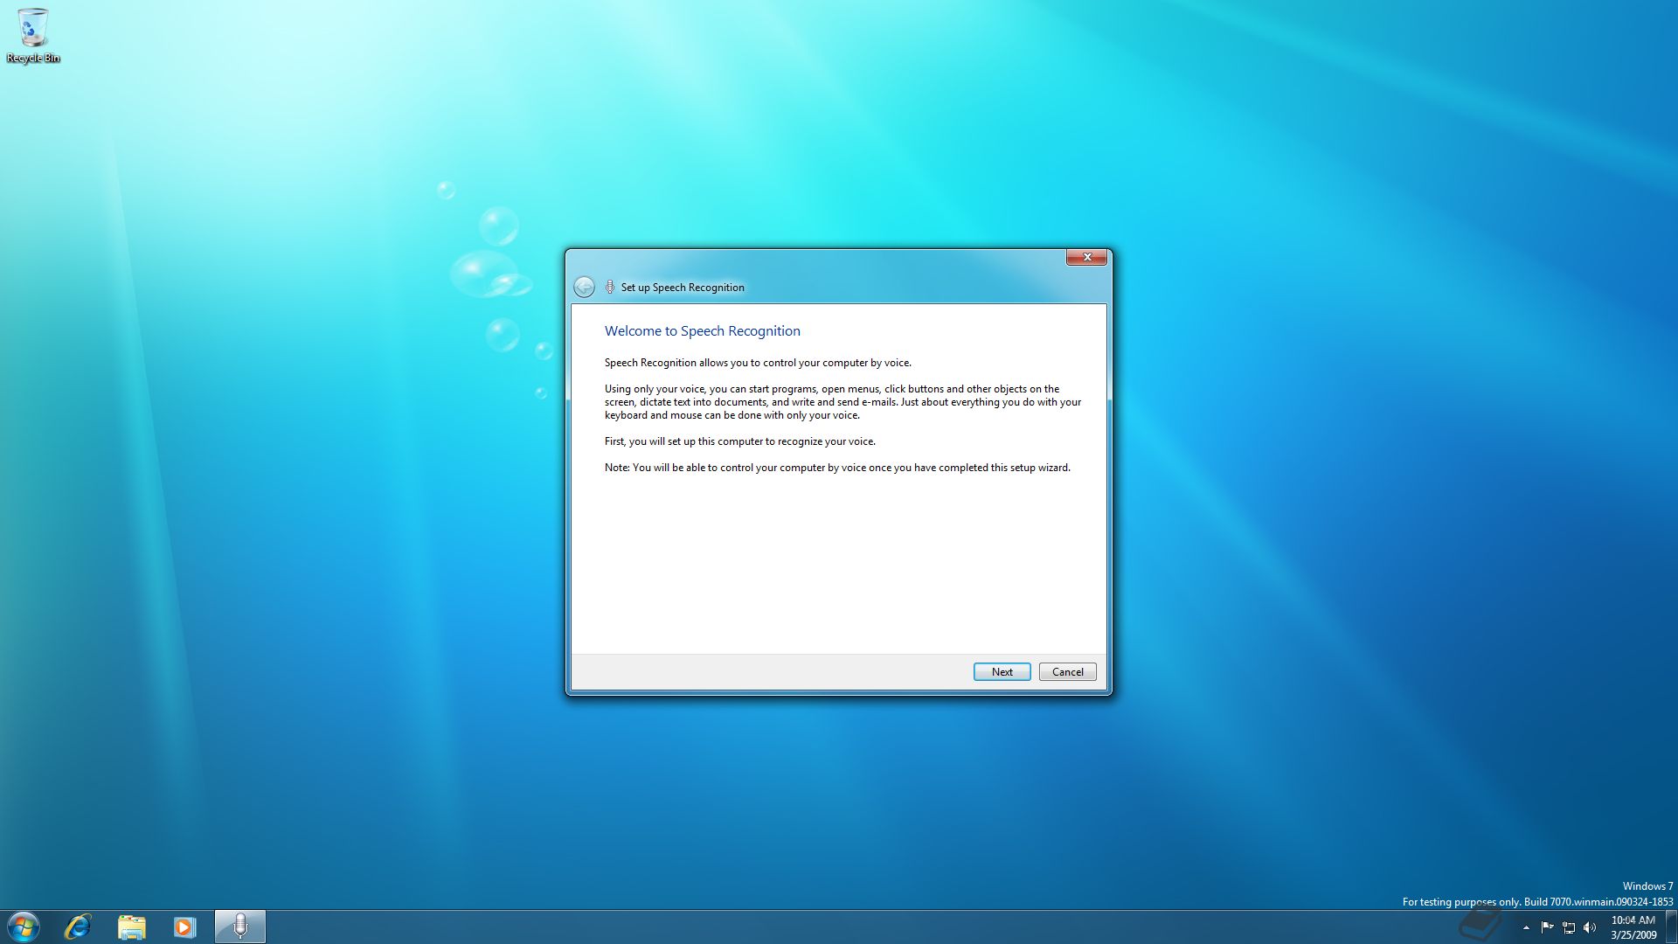Click the Set up Speech Recognition title text
This screenshot has height=944, width=1678.
tap(683, 287)
